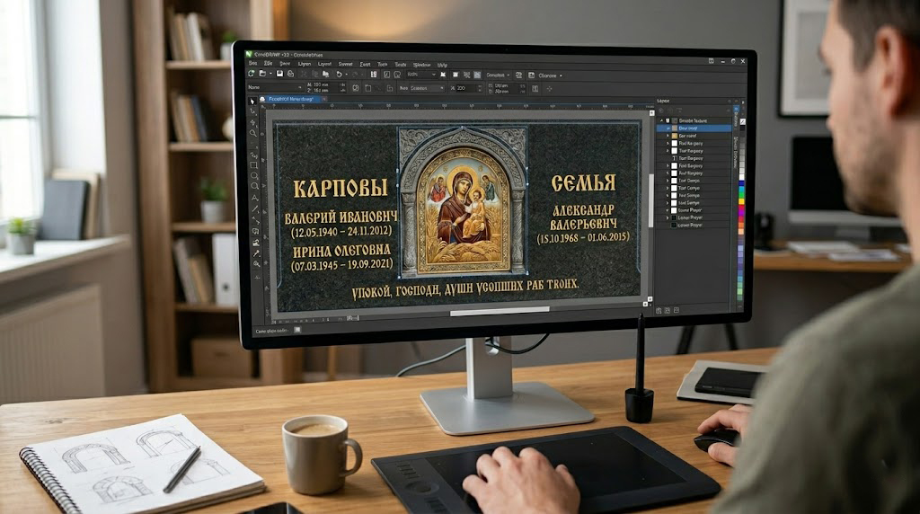
Task: Open the Window menu
Action: (422, 65)
